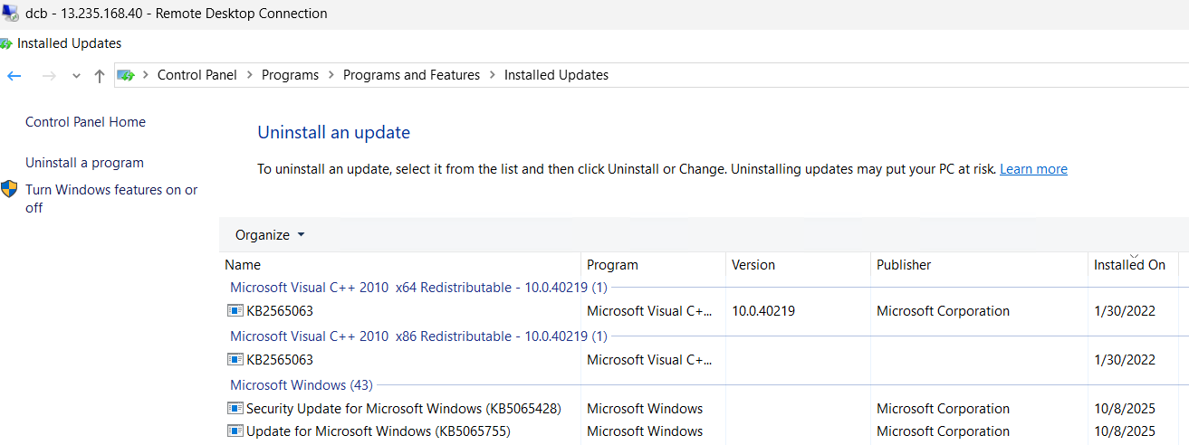
Task: Collapse the Microsoft Windows (43) group
Action: pos(301,385)
